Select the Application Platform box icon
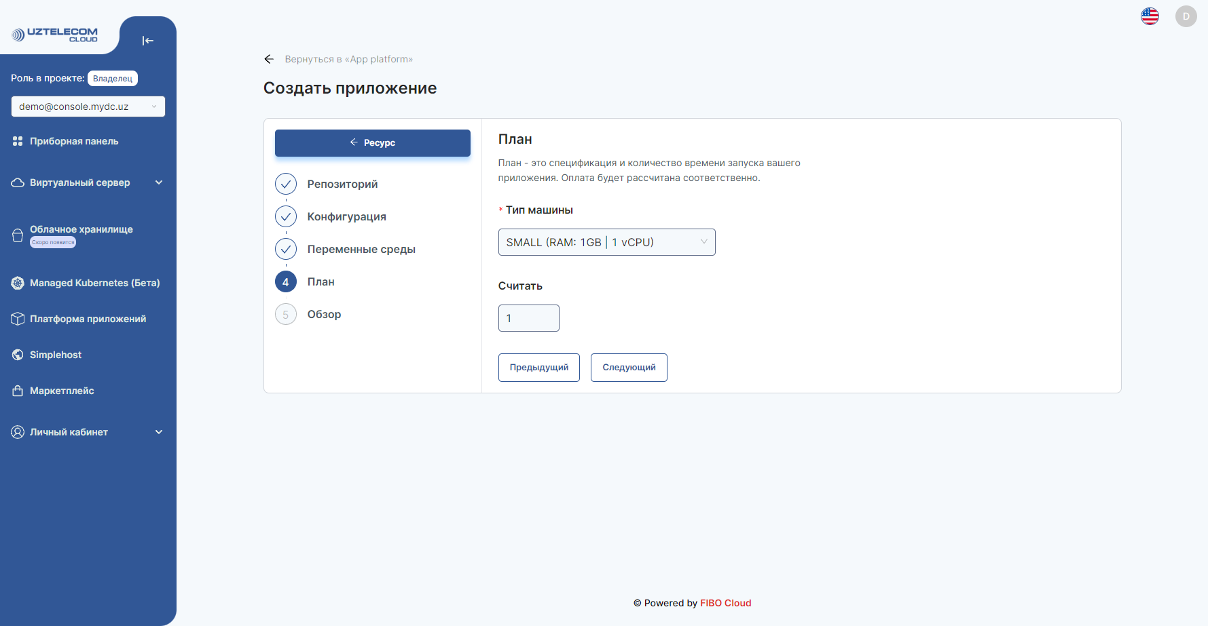Image resolution: width=1208 pixels, height=626 pixels. click(x=17, y=318)
